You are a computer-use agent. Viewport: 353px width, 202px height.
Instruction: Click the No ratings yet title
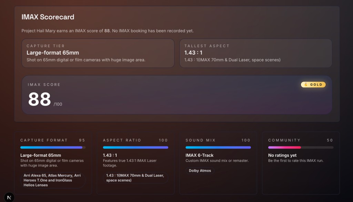[282, 155]
